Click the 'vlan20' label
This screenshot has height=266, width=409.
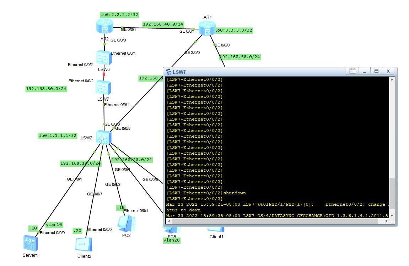click(171, 240)
